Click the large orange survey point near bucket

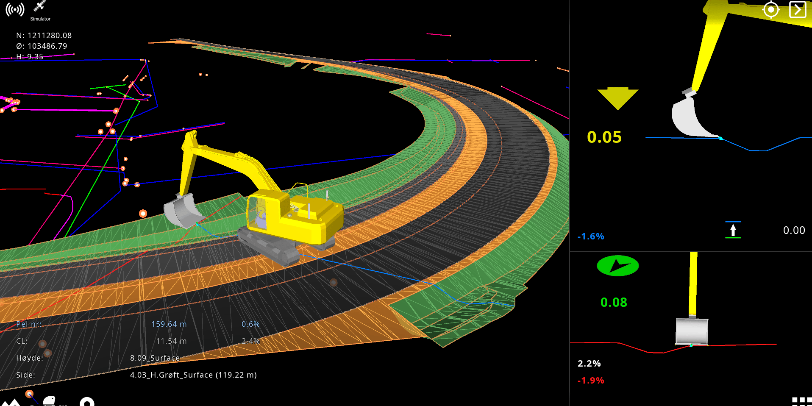click(x=143, y=214)
